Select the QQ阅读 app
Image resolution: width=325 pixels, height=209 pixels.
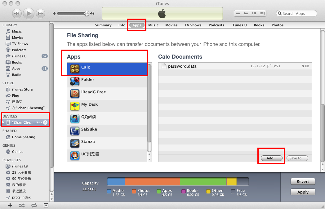click(x=107, y=118)
